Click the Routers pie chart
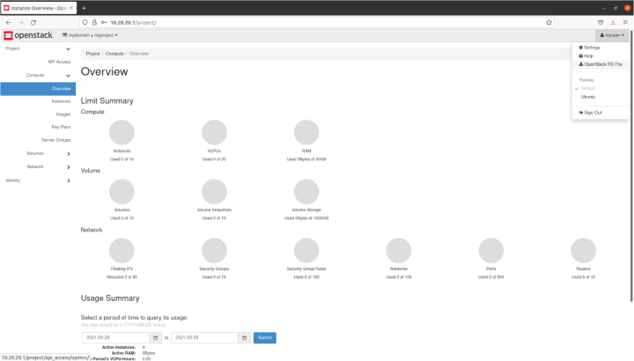This screenshot has width=634, height=361. point(583,251)
